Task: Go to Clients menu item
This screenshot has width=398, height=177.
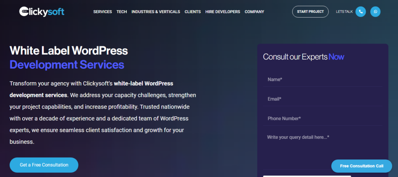Action: click(193, 12)
